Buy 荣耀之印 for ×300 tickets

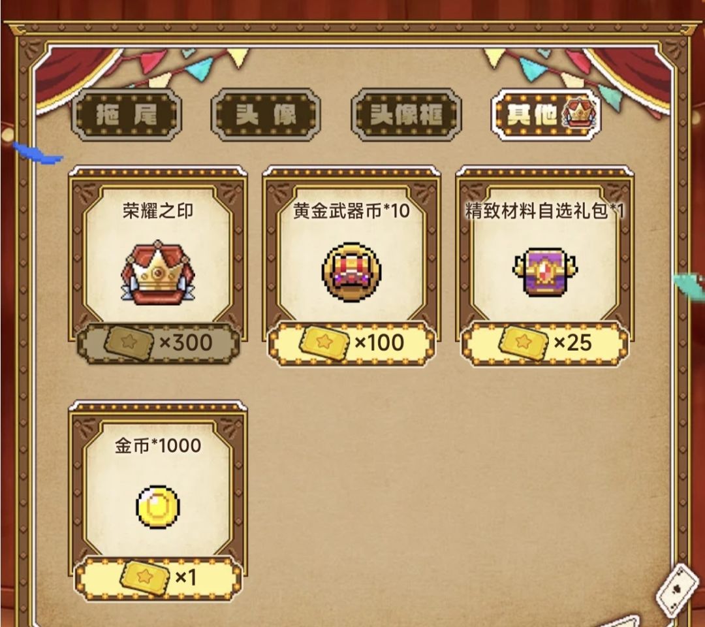158,343
